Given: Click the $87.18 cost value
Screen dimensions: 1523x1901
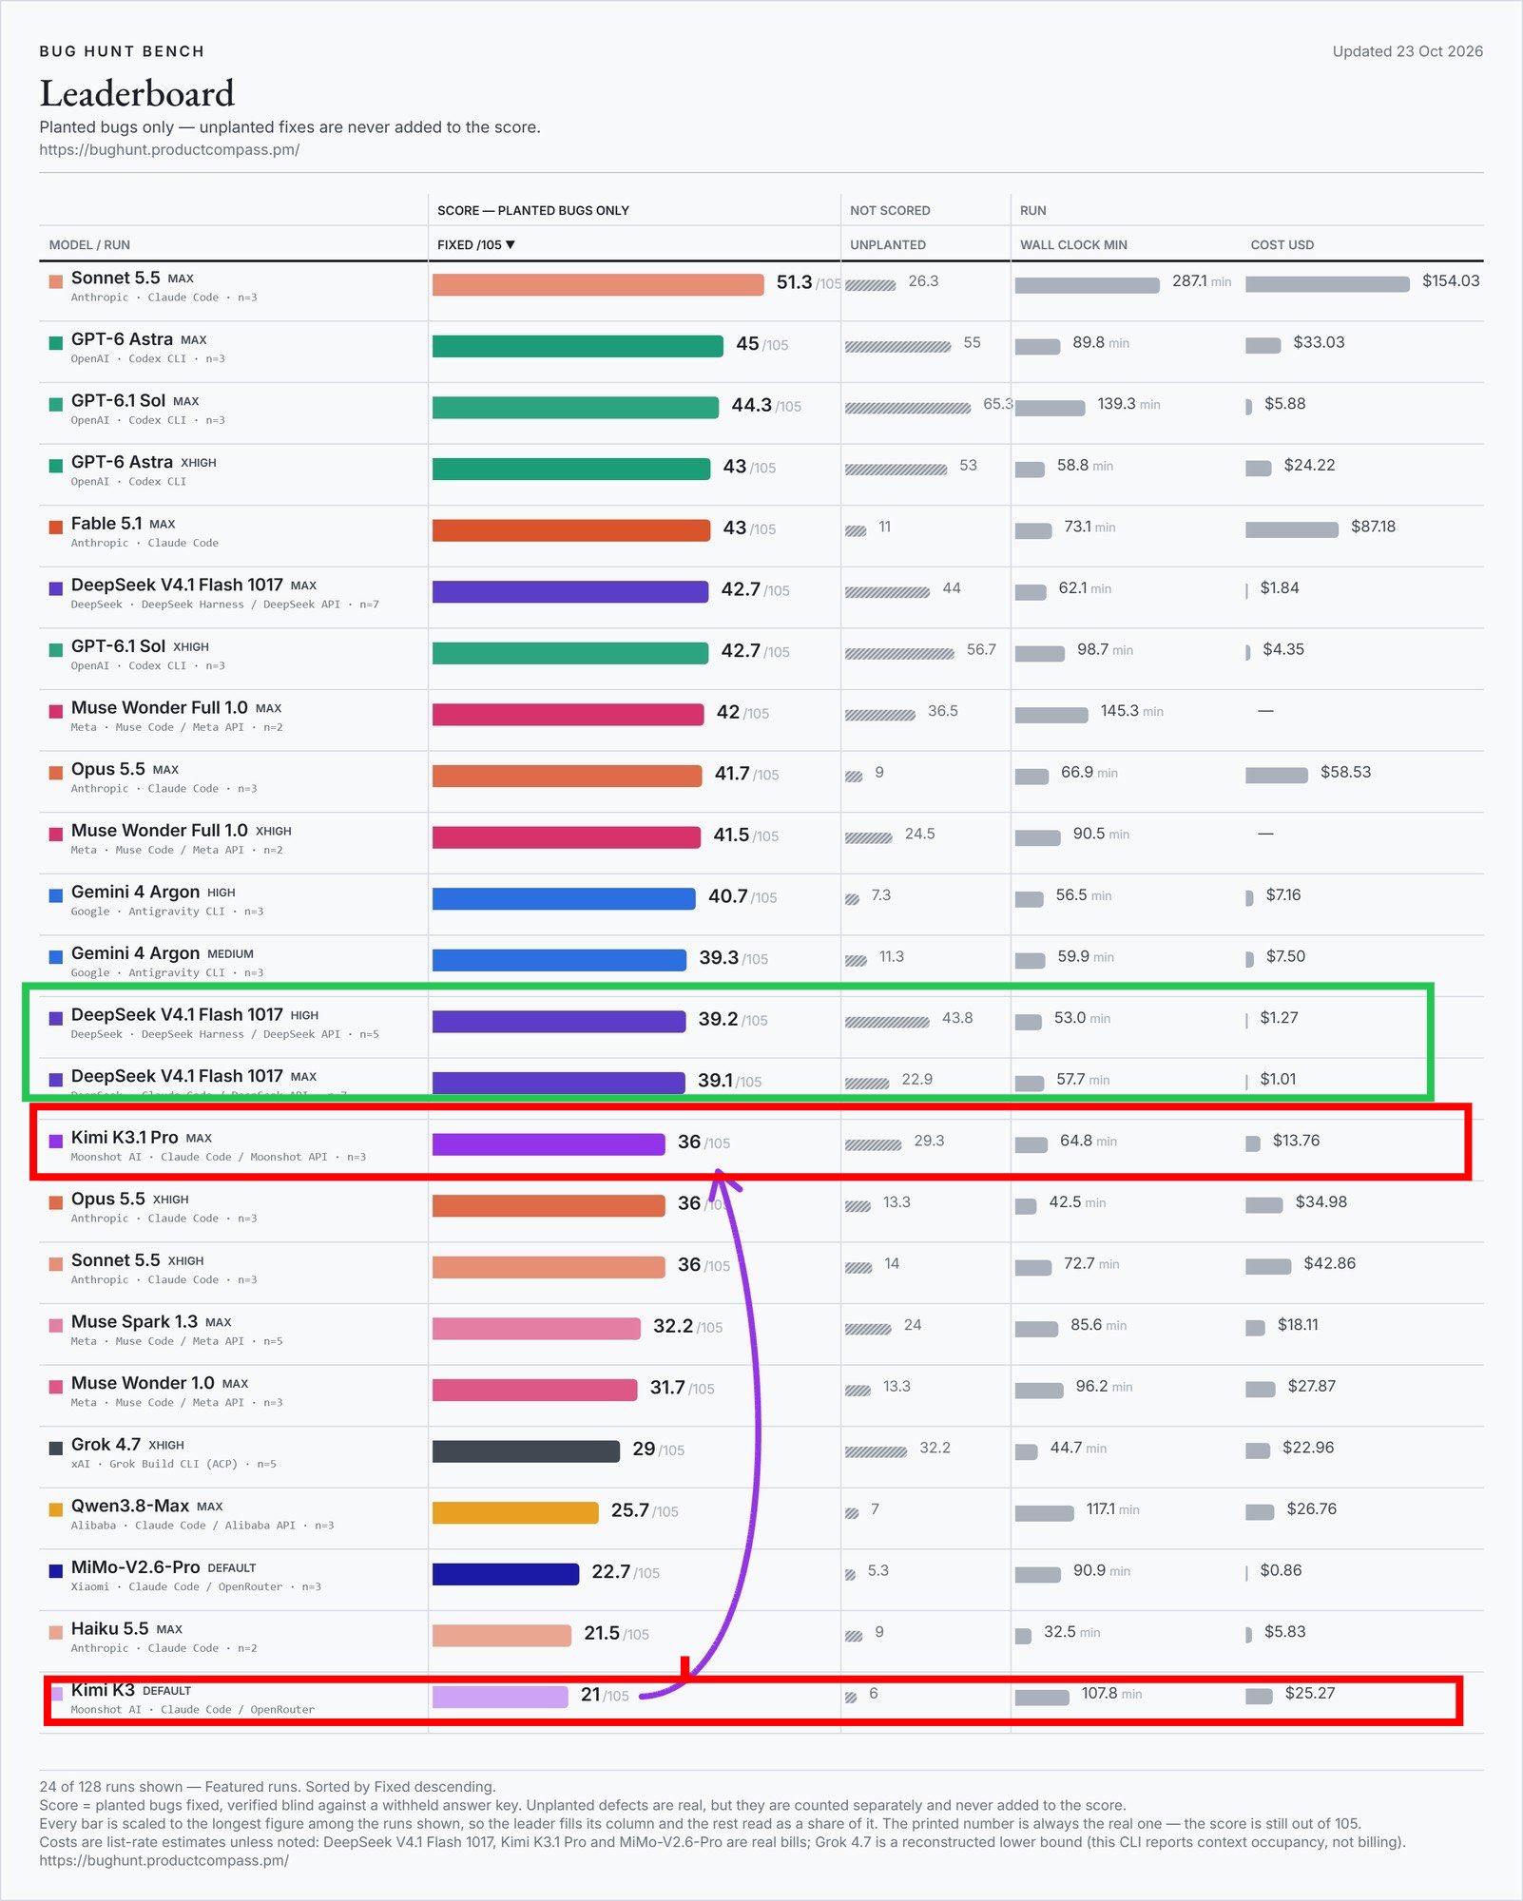Looking at the screenshot, I should (x=1373, y=527).
